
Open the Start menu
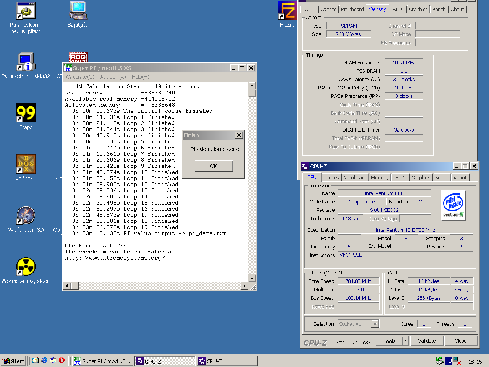point(13,361)
